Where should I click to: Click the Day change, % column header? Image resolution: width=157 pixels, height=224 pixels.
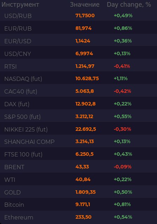tap(129, 5)
